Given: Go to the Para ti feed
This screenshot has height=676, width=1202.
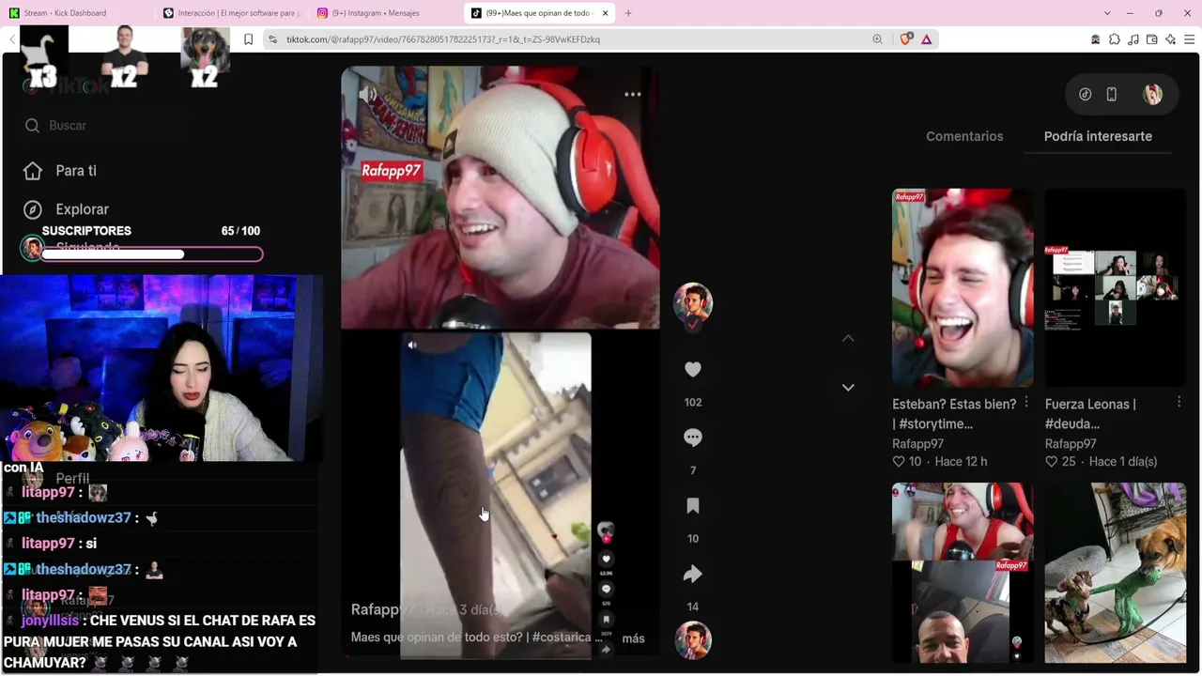Looking at the screenshot, I should pos(75,171).
